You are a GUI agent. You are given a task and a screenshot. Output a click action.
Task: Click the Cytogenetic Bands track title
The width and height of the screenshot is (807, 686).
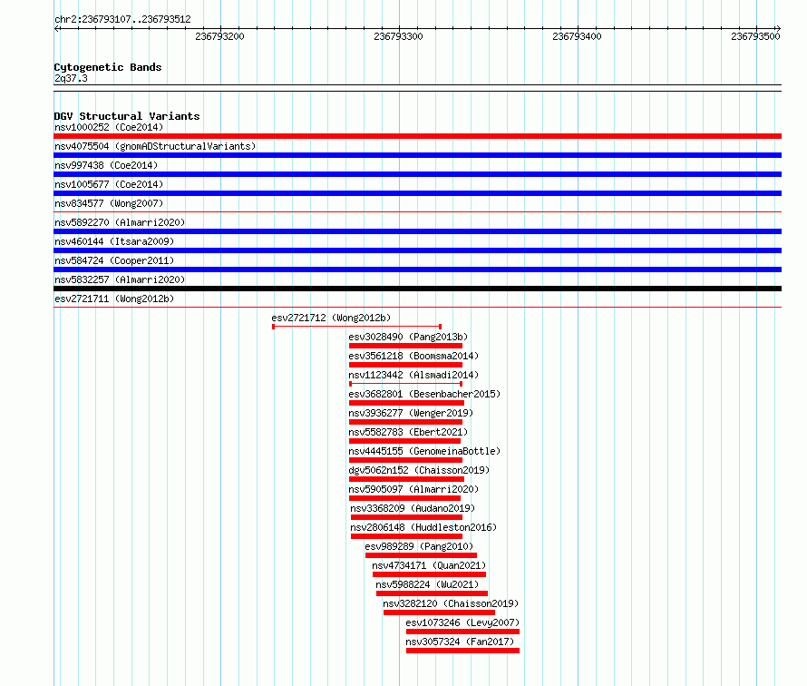coord(108,67)
